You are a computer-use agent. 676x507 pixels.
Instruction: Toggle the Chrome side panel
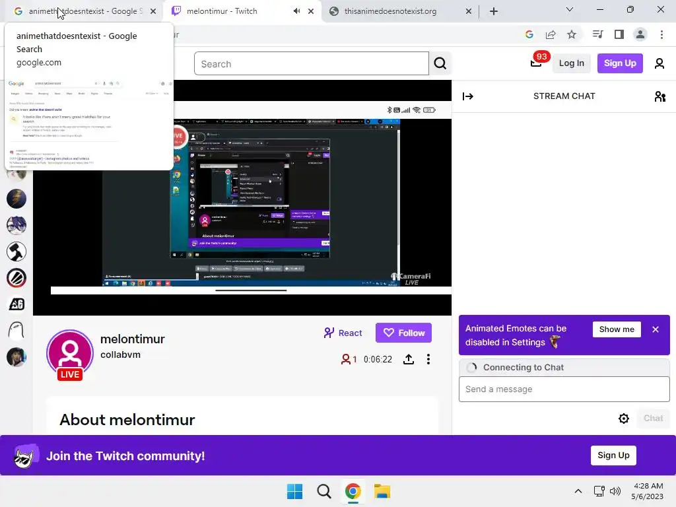(x=619, y=34)
